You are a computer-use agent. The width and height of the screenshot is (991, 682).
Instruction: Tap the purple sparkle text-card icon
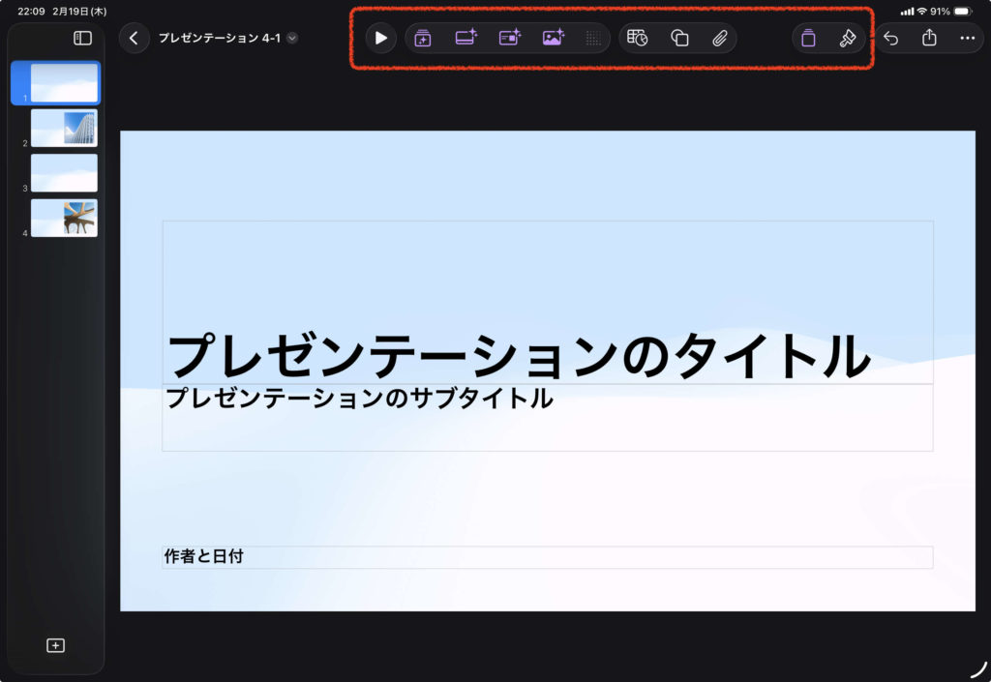click(x=510, y=38)
